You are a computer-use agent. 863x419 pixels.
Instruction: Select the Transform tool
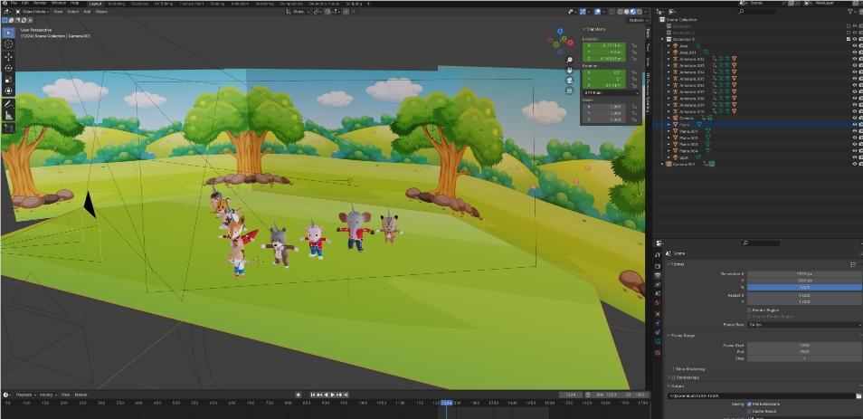pos(9,90)
